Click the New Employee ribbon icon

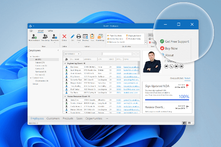[34, 37]
